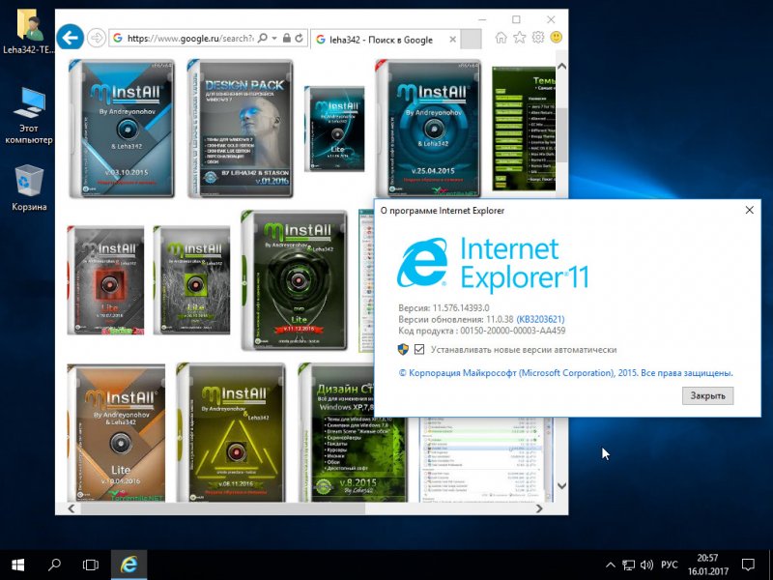Open the green themes list thumbnail
This screenshot has width=773, height=580.
pyautogui.click(x=524, y=129)
